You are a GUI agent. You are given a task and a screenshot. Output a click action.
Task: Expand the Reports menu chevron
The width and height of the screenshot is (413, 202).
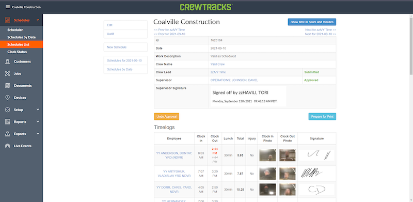(38, 121)
